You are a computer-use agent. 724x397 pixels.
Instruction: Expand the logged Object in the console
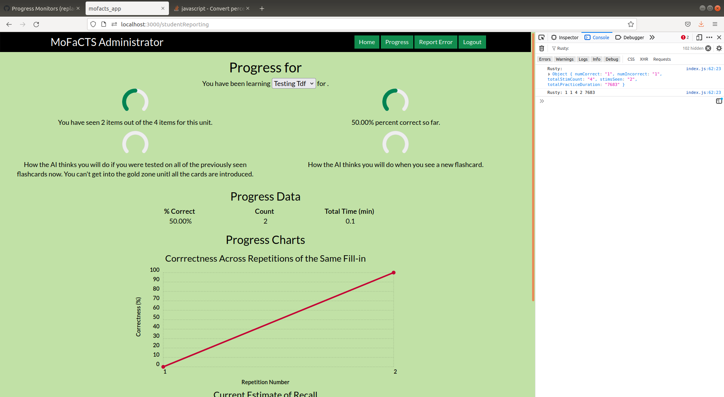[x=549, y=74]
